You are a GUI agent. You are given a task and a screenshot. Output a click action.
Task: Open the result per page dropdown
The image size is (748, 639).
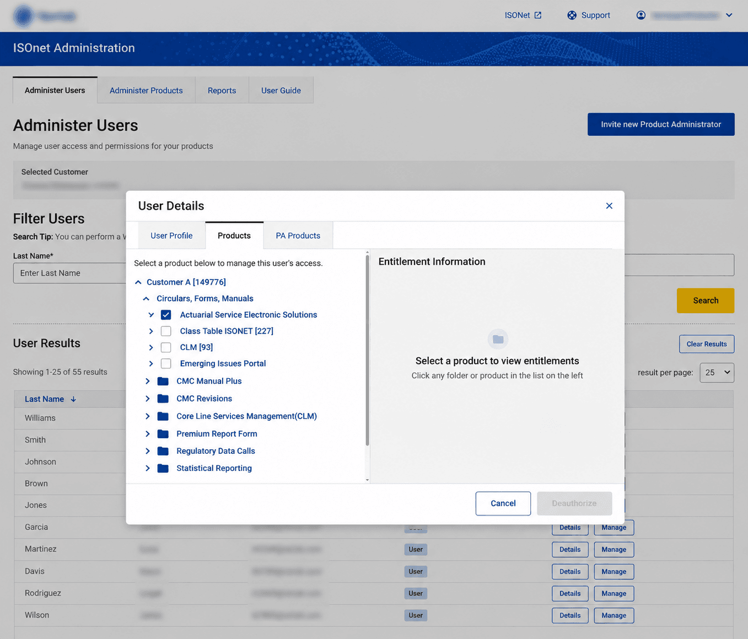717,373
